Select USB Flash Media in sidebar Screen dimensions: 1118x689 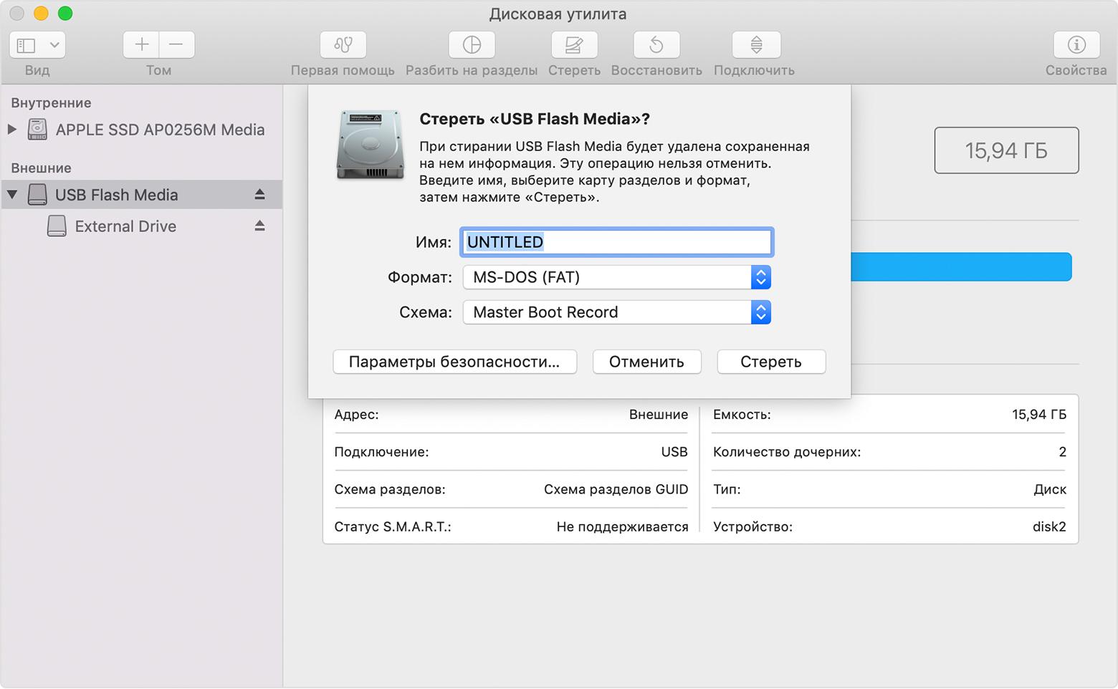[x=116, y=195]
